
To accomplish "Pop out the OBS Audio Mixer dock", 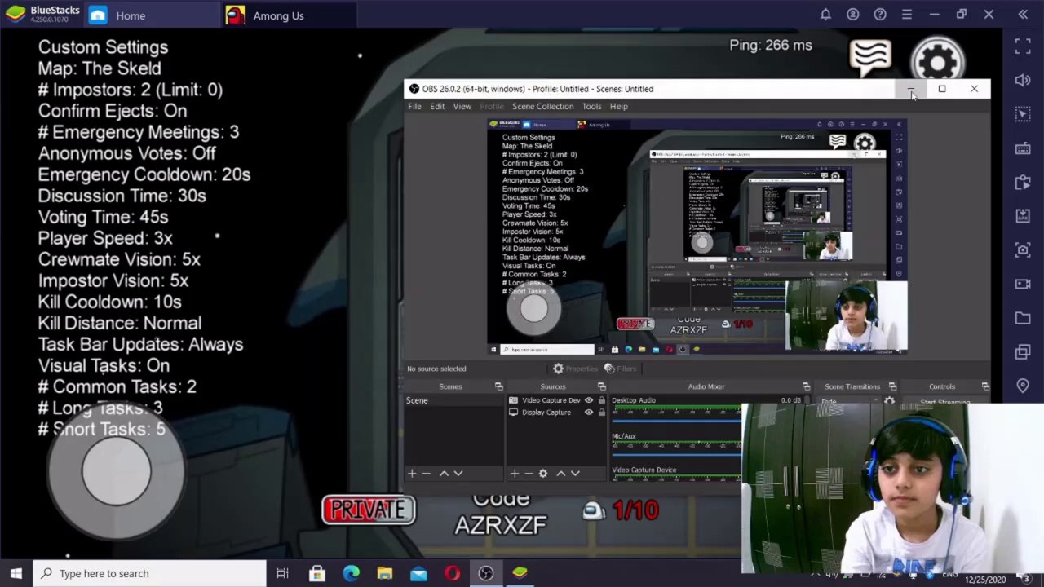I will 806,386.
